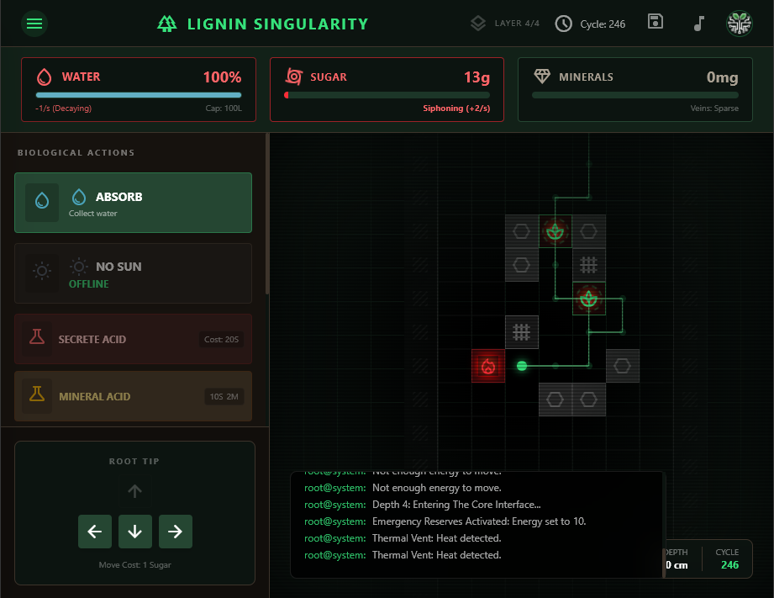The height and width of the screenshot is (598, 774).
Task: Click the yellow flask icon on Mineral Acid
Action: pyautogui.click(x=37, y=394)
